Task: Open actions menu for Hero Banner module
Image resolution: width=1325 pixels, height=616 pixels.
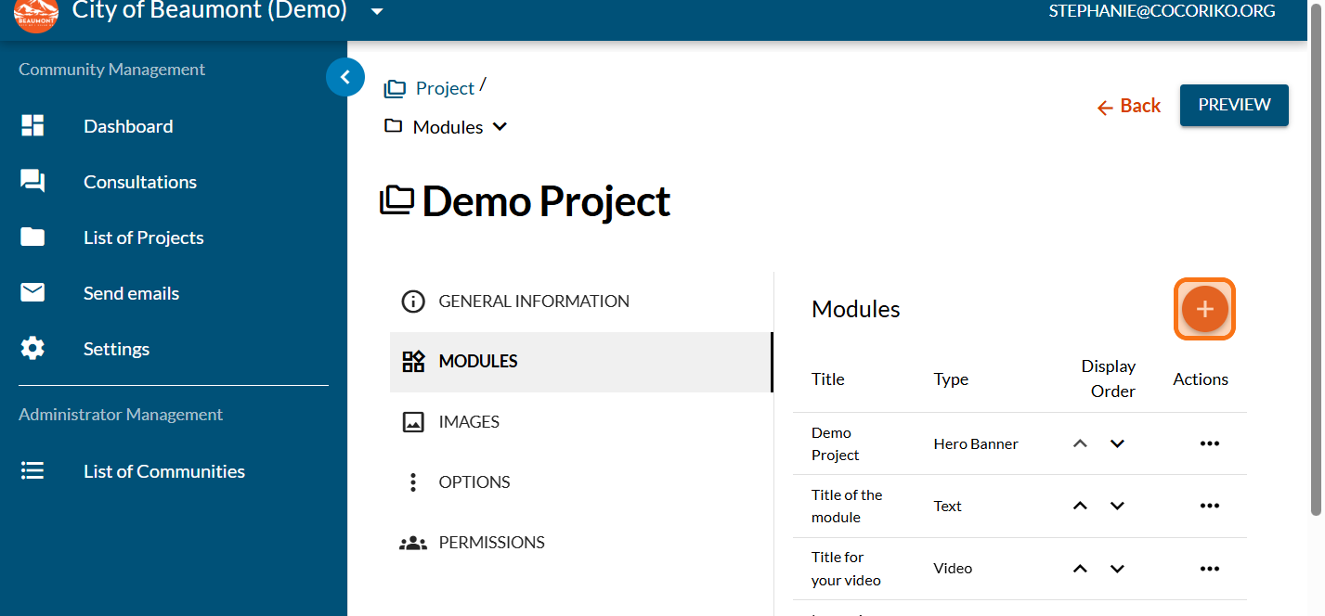Action: tap(1209, 443)
